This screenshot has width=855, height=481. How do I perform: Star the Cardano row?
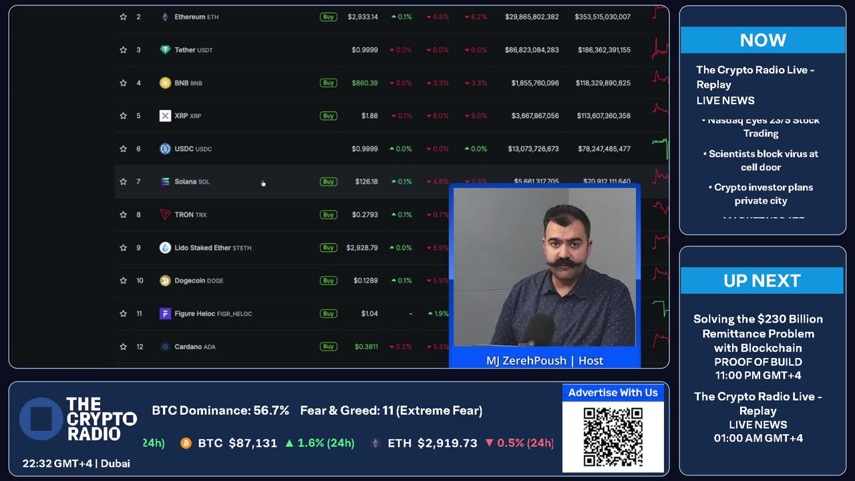[123, 347]
